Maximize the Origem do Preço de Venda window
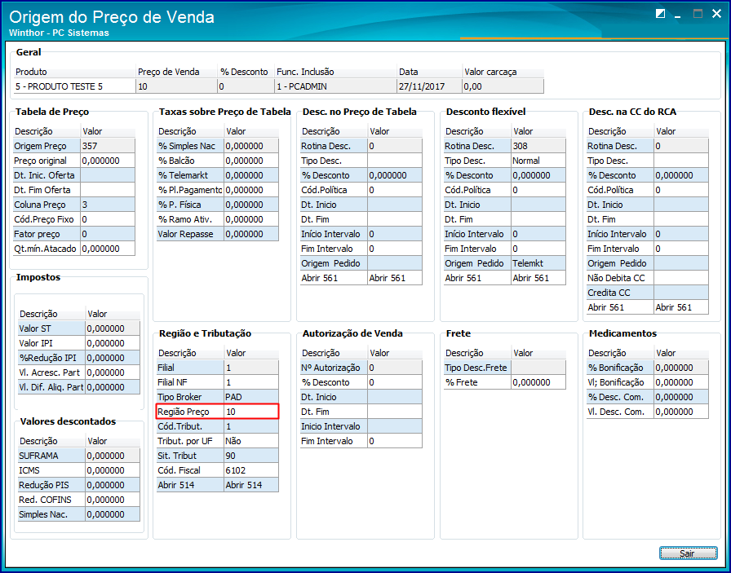Screen dimensions: 731x573 698,14
